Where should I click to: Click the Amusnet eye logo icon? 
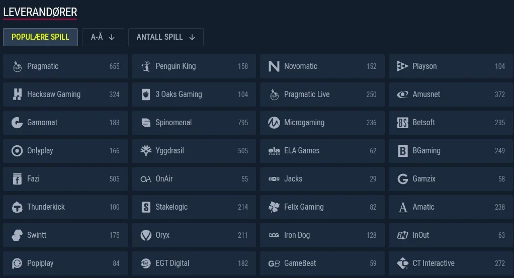(402, 95)
